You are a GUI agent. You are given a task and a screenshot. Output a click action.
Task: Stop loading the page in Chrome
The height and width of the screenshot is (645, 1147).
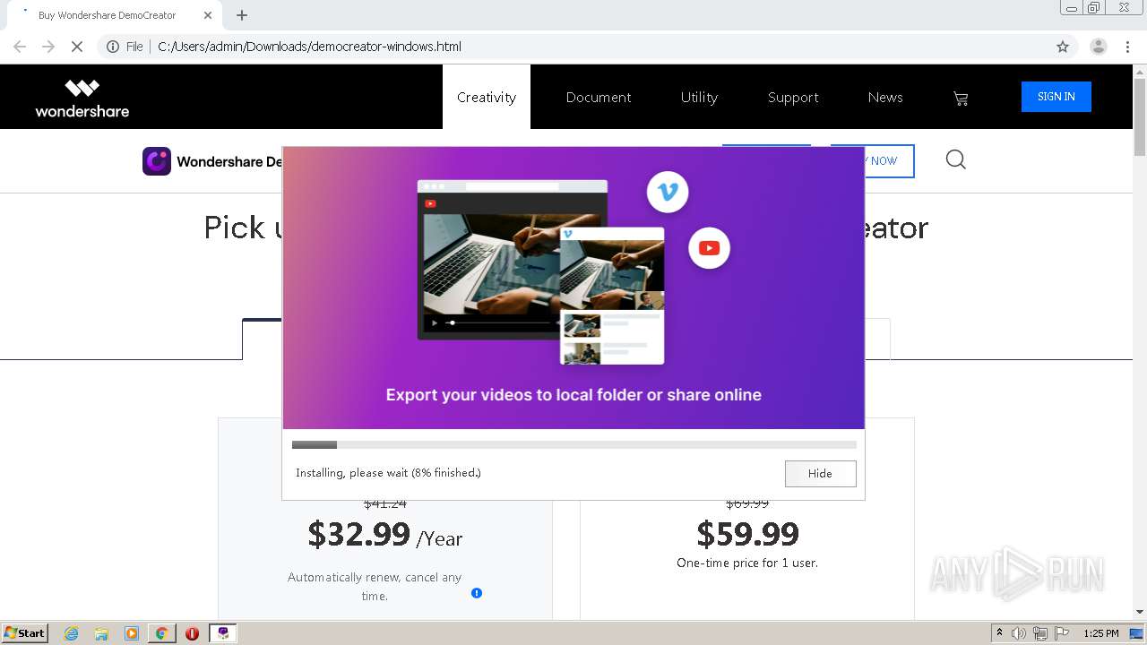[x=77, y=47]
